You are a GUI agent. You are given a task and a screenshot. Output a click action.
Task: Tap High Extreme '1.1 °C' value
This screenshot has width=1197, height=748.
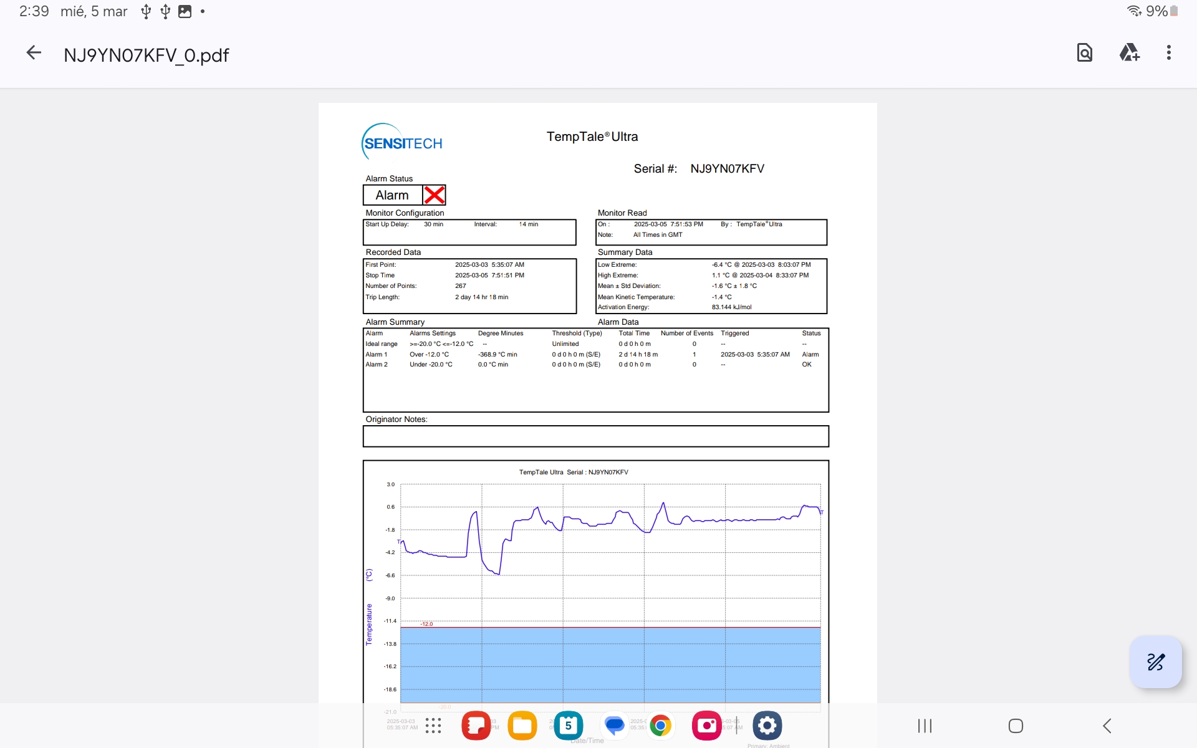click(721, 276)
